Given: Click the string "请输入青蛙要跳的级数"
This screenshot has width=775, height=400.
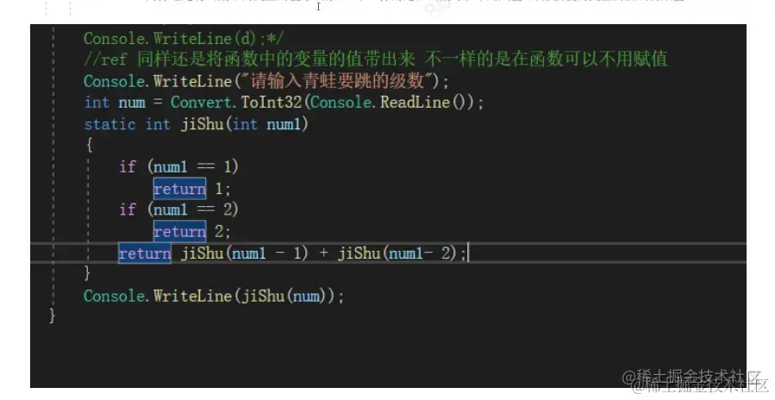Looking at the screenshot, I should click(x=338, y=80).
